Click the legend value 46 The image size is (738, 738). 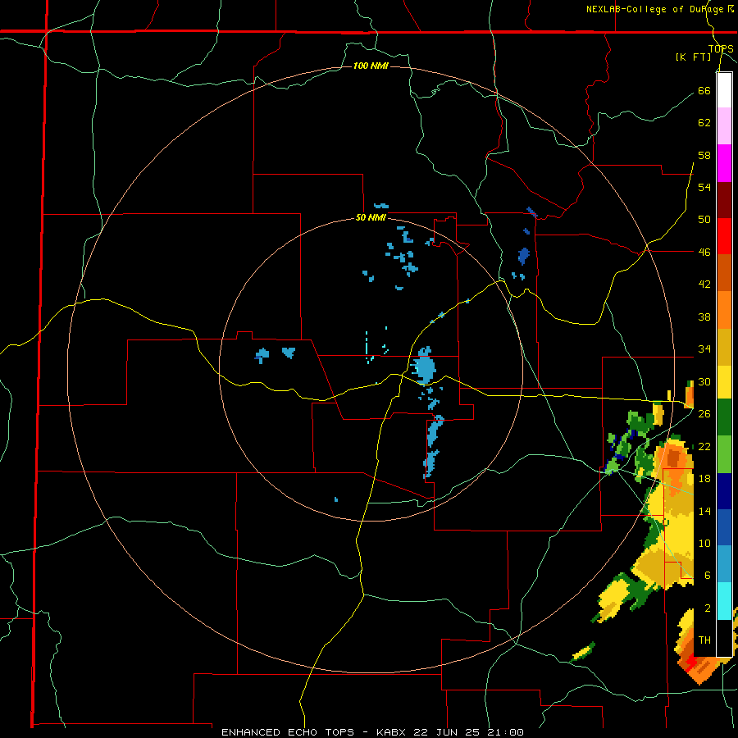[x=704, y=252]
